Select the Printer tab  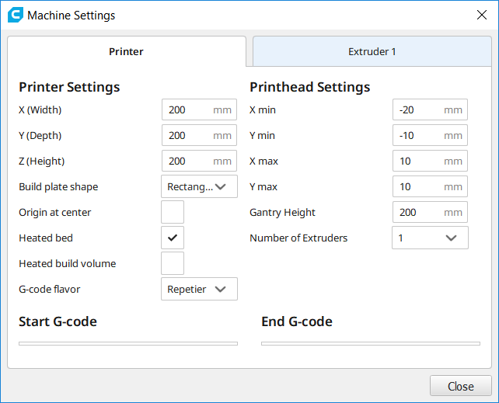pos(126,52)
